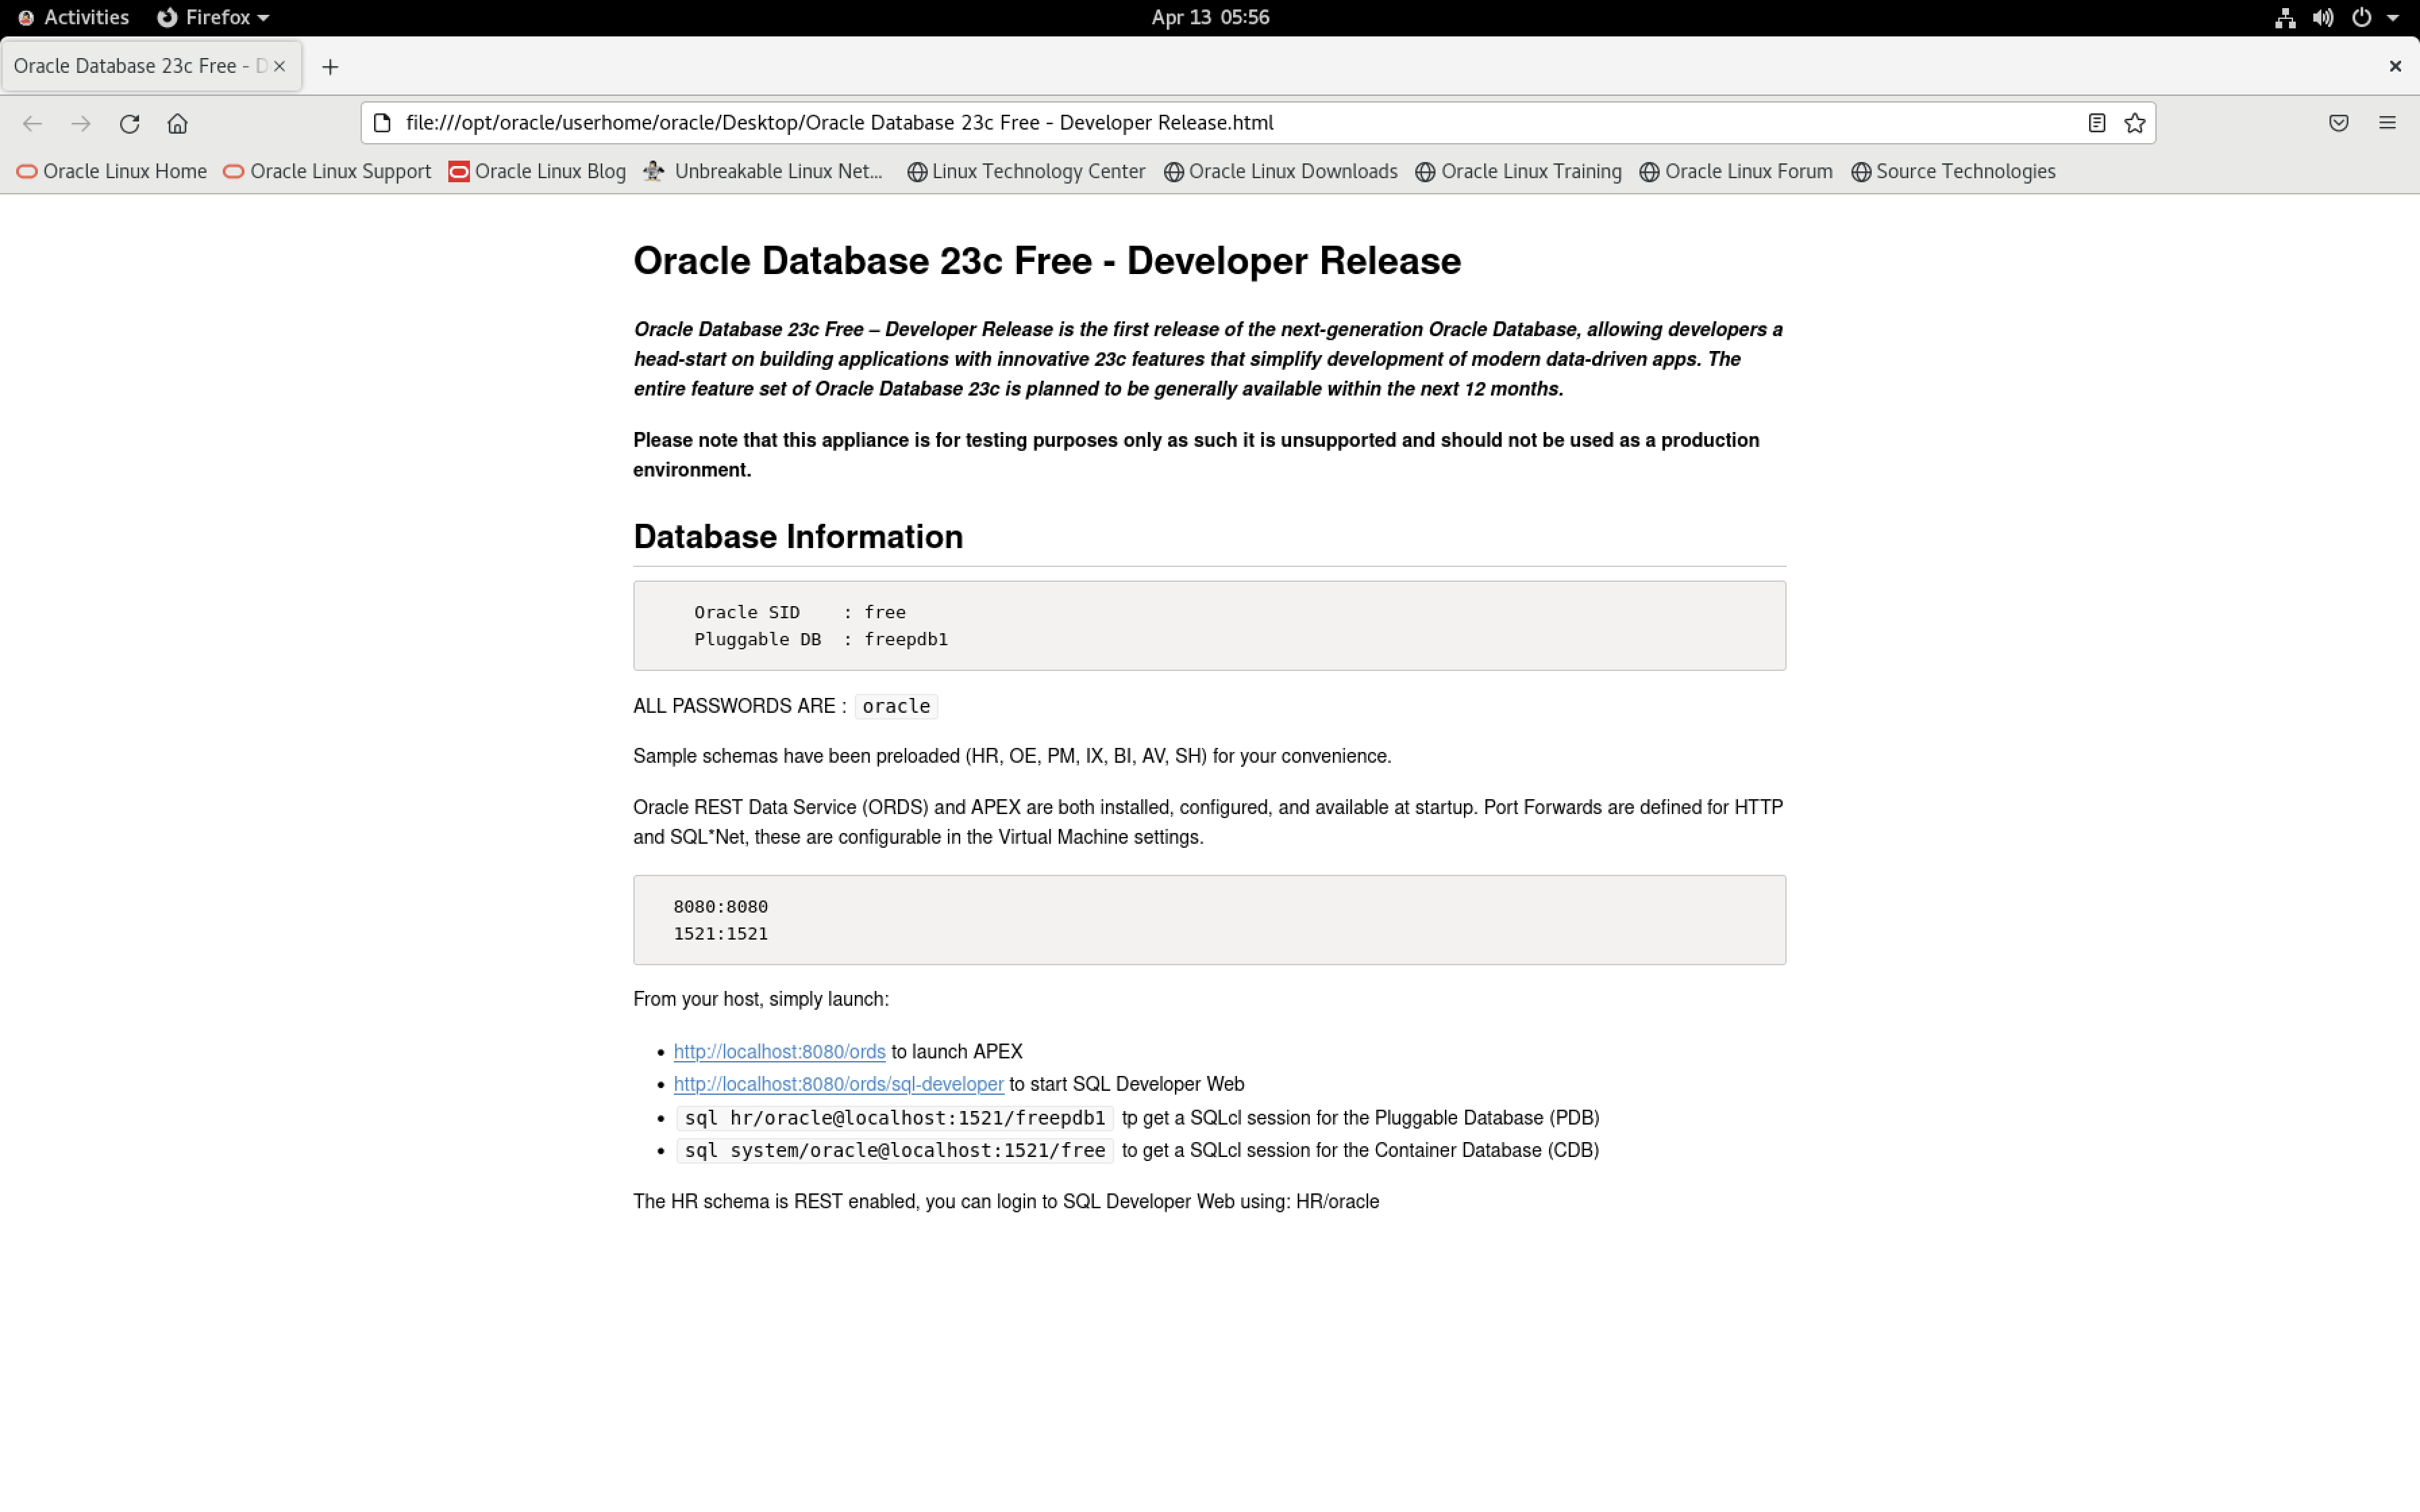Toggle Reader View icon in address bar
Screen dimensions: 2420x1512
[2097, 123]
